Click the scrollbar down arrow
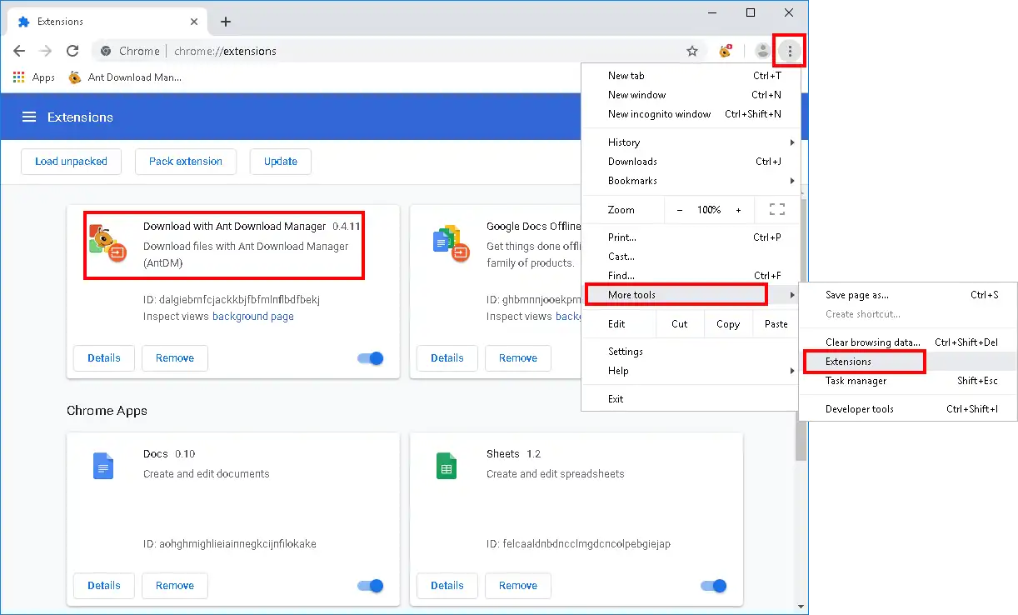 pyautogui.click(x=801, y=607)
